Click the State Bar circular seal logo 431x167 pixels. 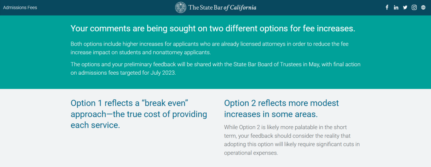tap(181, 8)
